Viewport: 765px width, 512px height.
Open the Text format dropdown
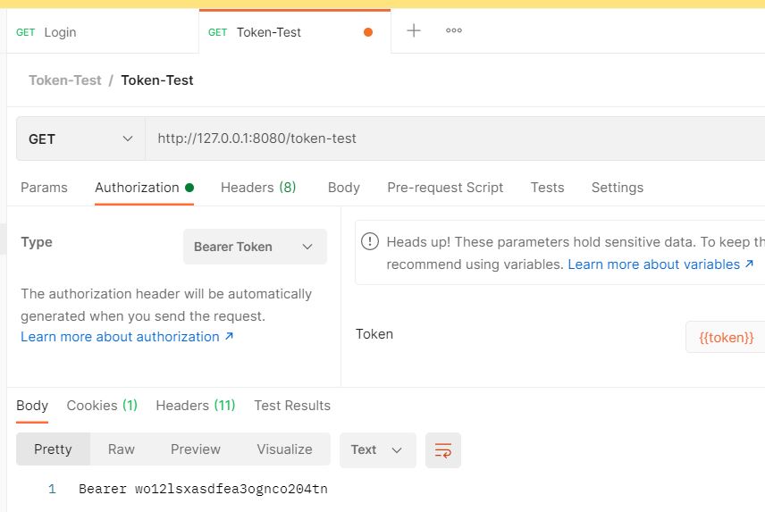pos(378,450)
